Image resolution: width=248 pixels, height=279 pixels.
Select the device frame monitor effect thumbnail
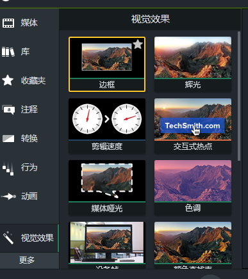(107, 242)
